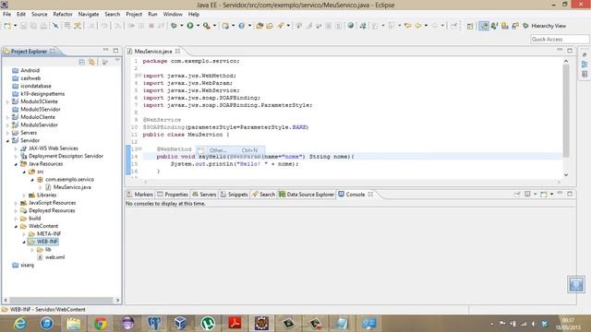Click Project Explorer horizontal scrollbar right arrow
This screenshot has width=591, height=332.
coord(117,300)
